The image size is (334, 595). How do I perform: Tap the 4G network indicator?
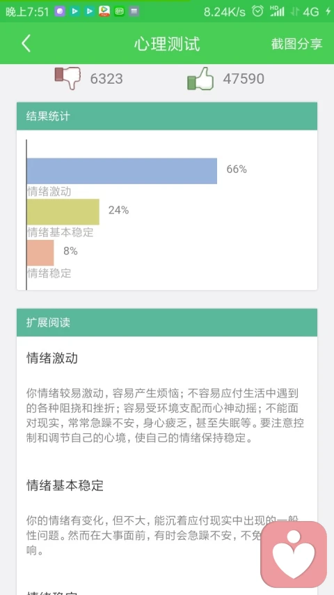(311, 12)
